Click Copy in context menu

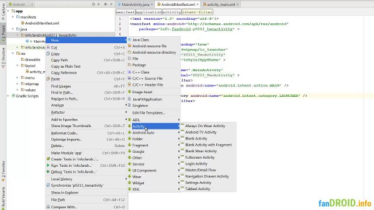pos(86,54)
